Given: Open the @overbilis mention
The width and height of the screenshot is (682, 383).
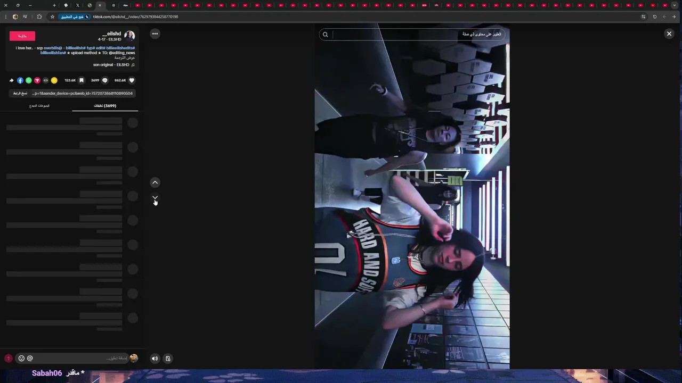Looking at the screenshot, I should tap(53, 48).
